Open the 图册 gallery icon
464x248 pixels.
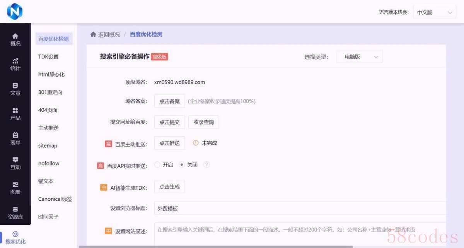click(x=15, y=185)
